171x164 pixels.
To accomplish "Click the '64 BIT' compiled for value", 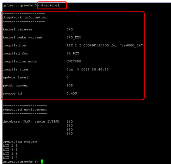I will (x=72, y=53).
